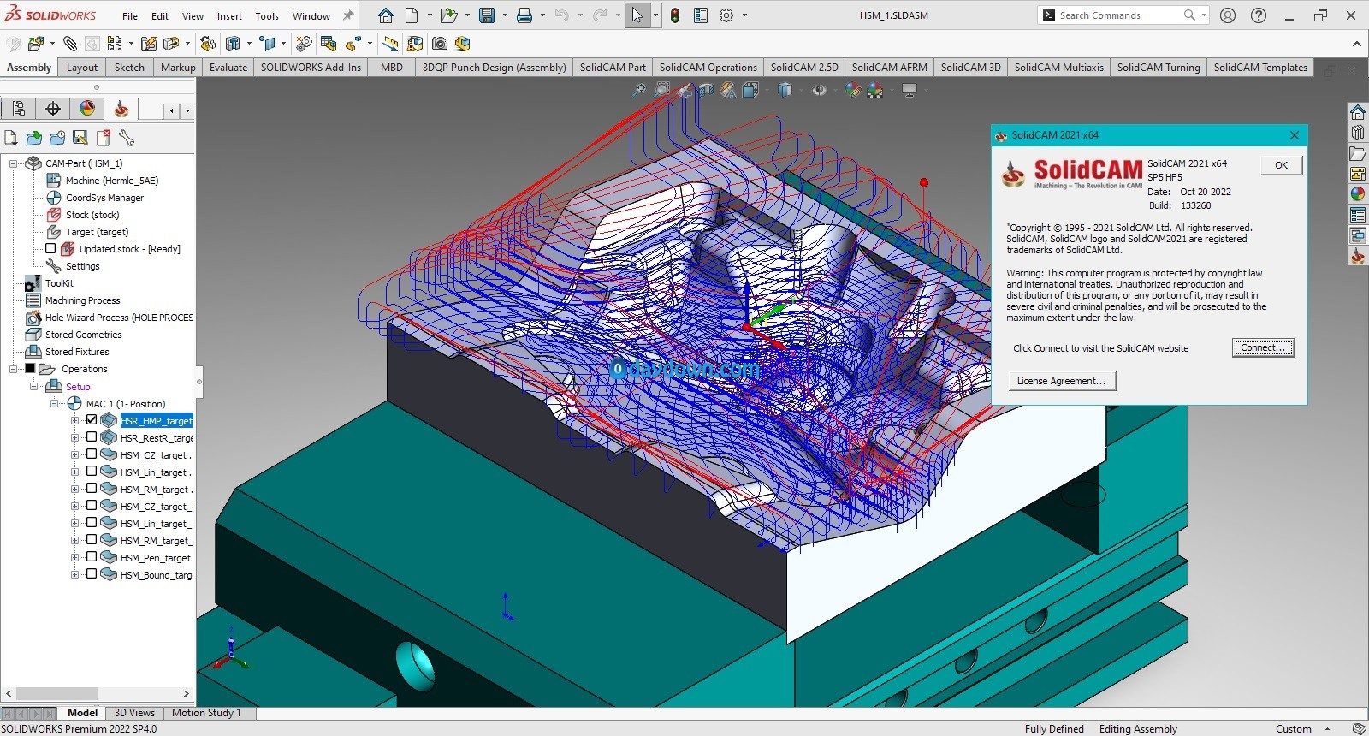The width and height of the screenshot is (1369, 736).
Task: Toggle Section View in heads-up toolbar
Action: [706, 90]
